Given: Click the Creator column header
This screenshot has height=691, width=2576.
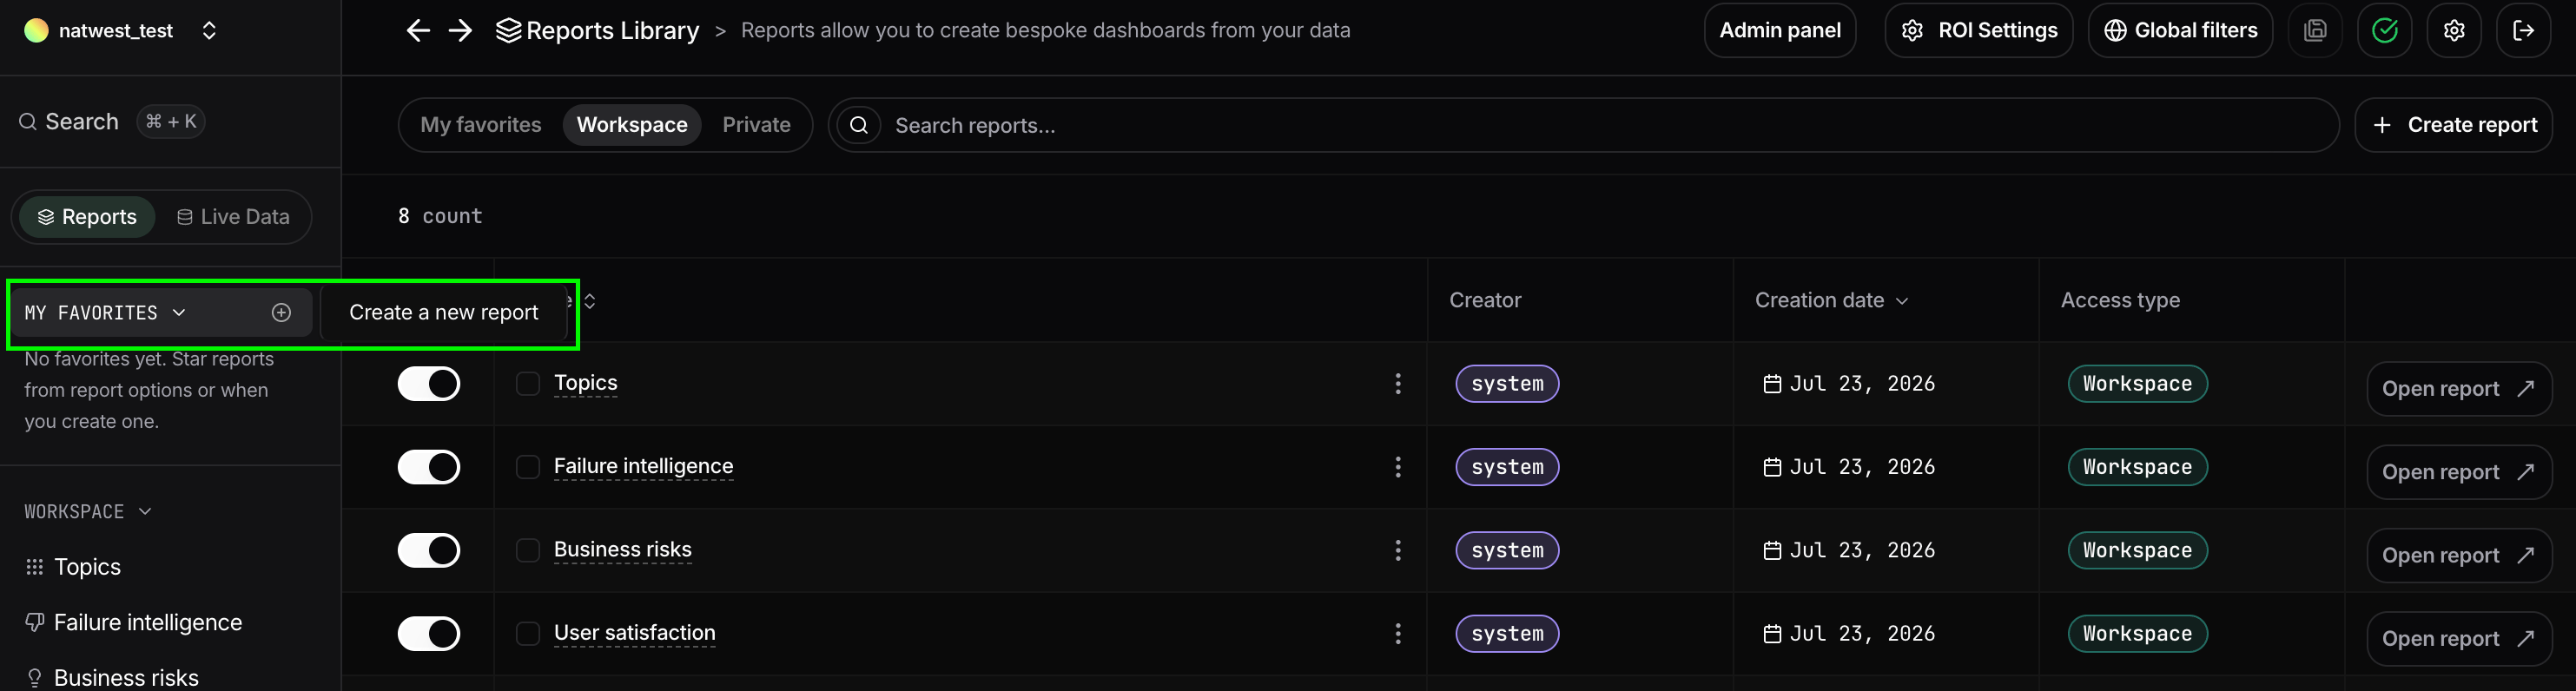Looking at the screenshot, I should (x=1485, y=301).
